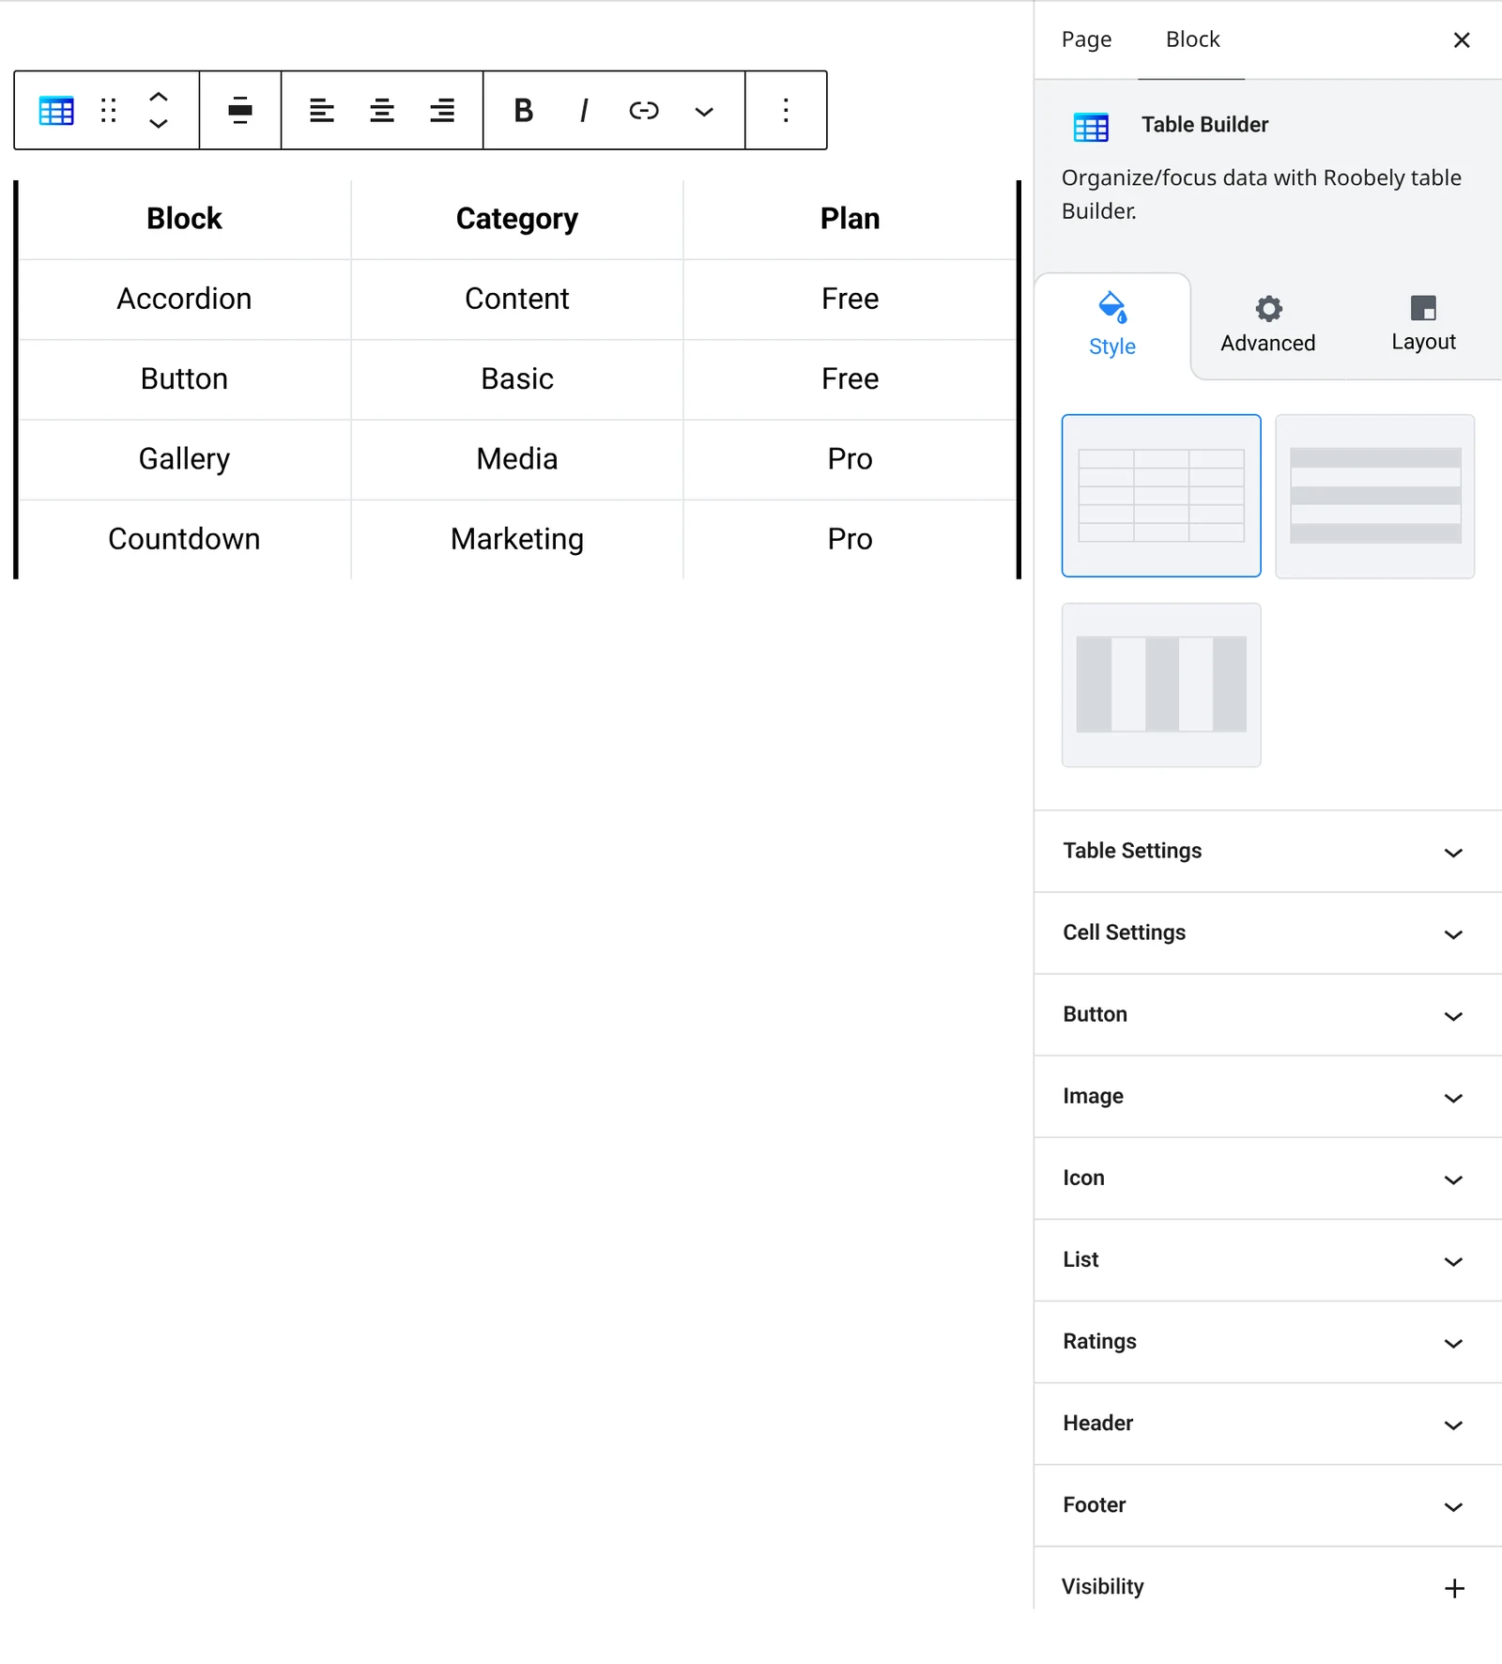The height and width of the screenshot is (1664, 1502).
Task: Click the 'Plan' header cell
Action: point(850,219)
